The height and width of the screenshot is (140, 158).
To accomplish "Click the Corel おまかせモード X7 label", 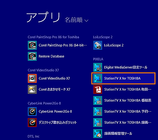I will (x=54, y=89).
